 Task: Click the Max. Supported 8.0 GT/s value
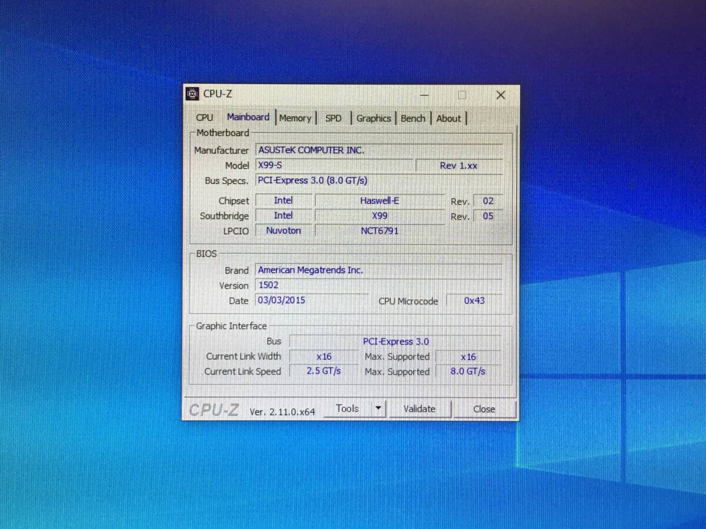tap(468, 371)
